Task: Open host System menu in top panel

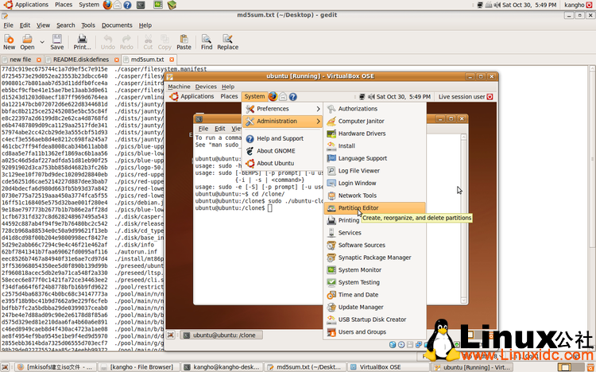Action: (x=89, y=5)
